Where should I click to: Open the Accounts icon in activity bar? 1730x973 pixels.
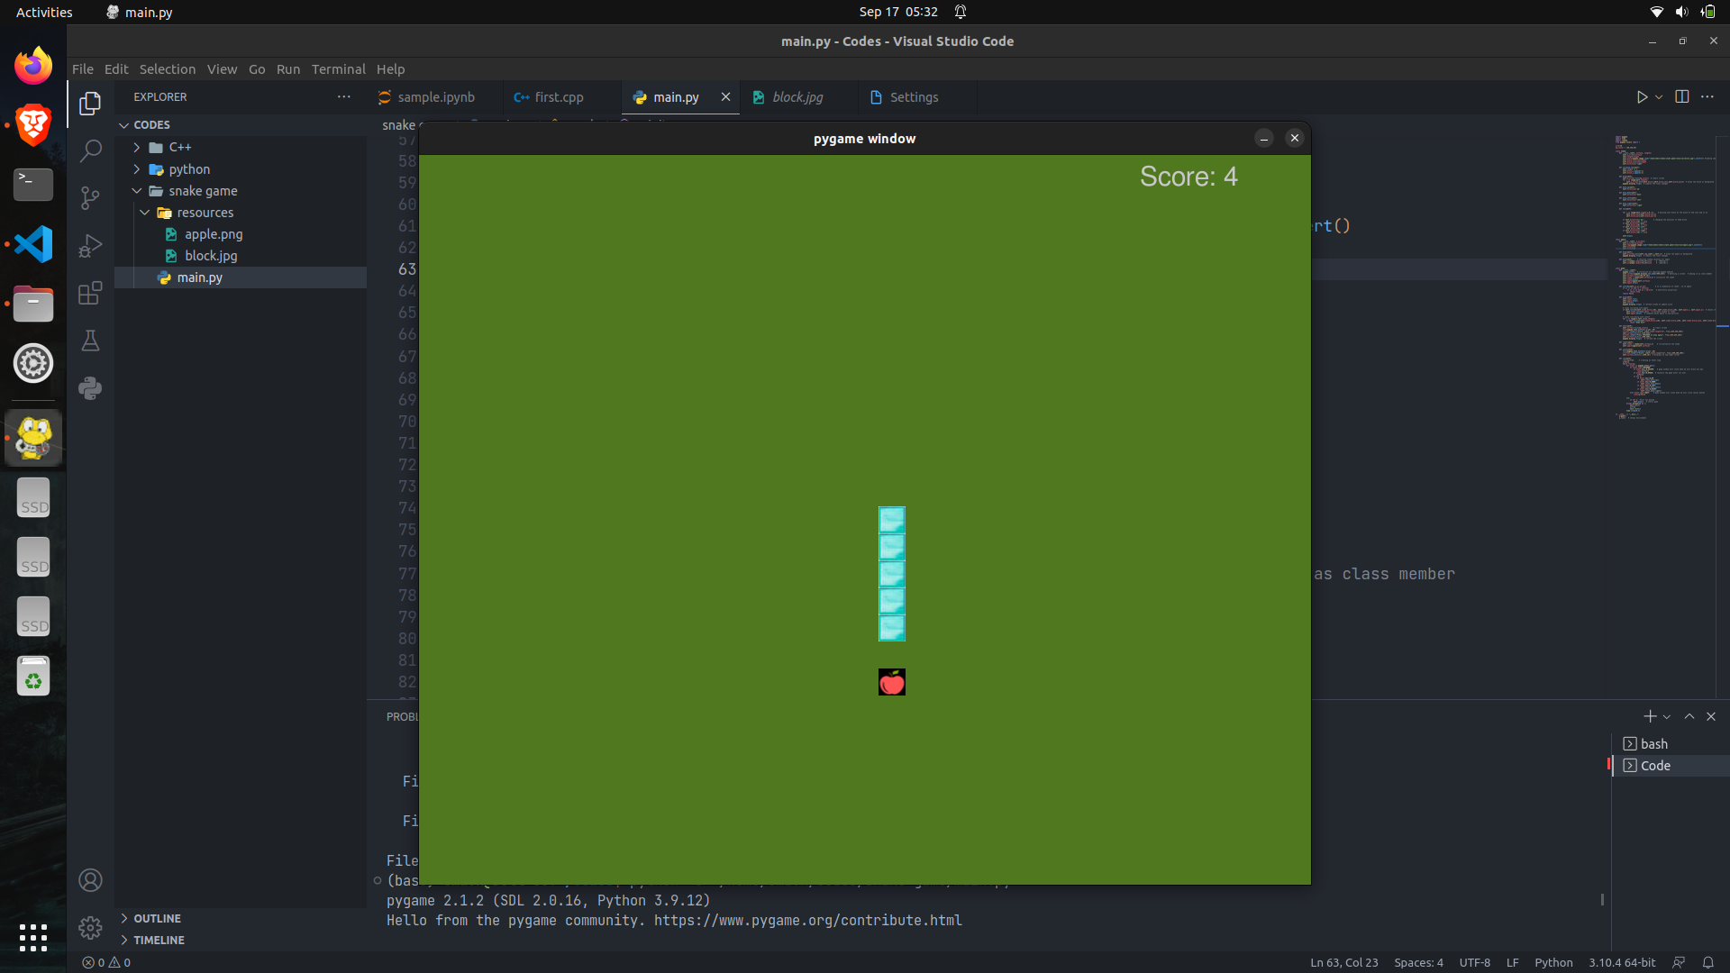[90, 880]
